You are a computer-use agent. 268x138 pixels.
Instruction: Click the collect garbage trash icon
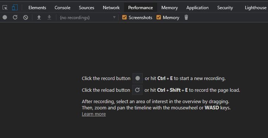[186, 17]
